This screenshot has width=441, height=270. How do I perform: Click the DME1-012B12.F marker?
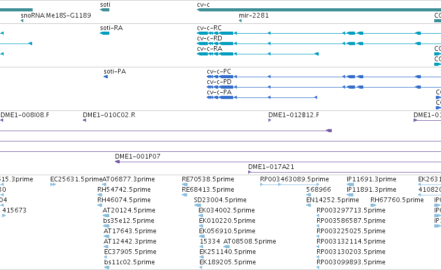269,120
